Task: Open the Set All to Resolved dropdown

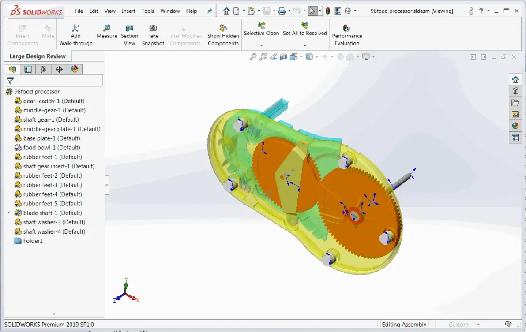Action: coord(305,45)
